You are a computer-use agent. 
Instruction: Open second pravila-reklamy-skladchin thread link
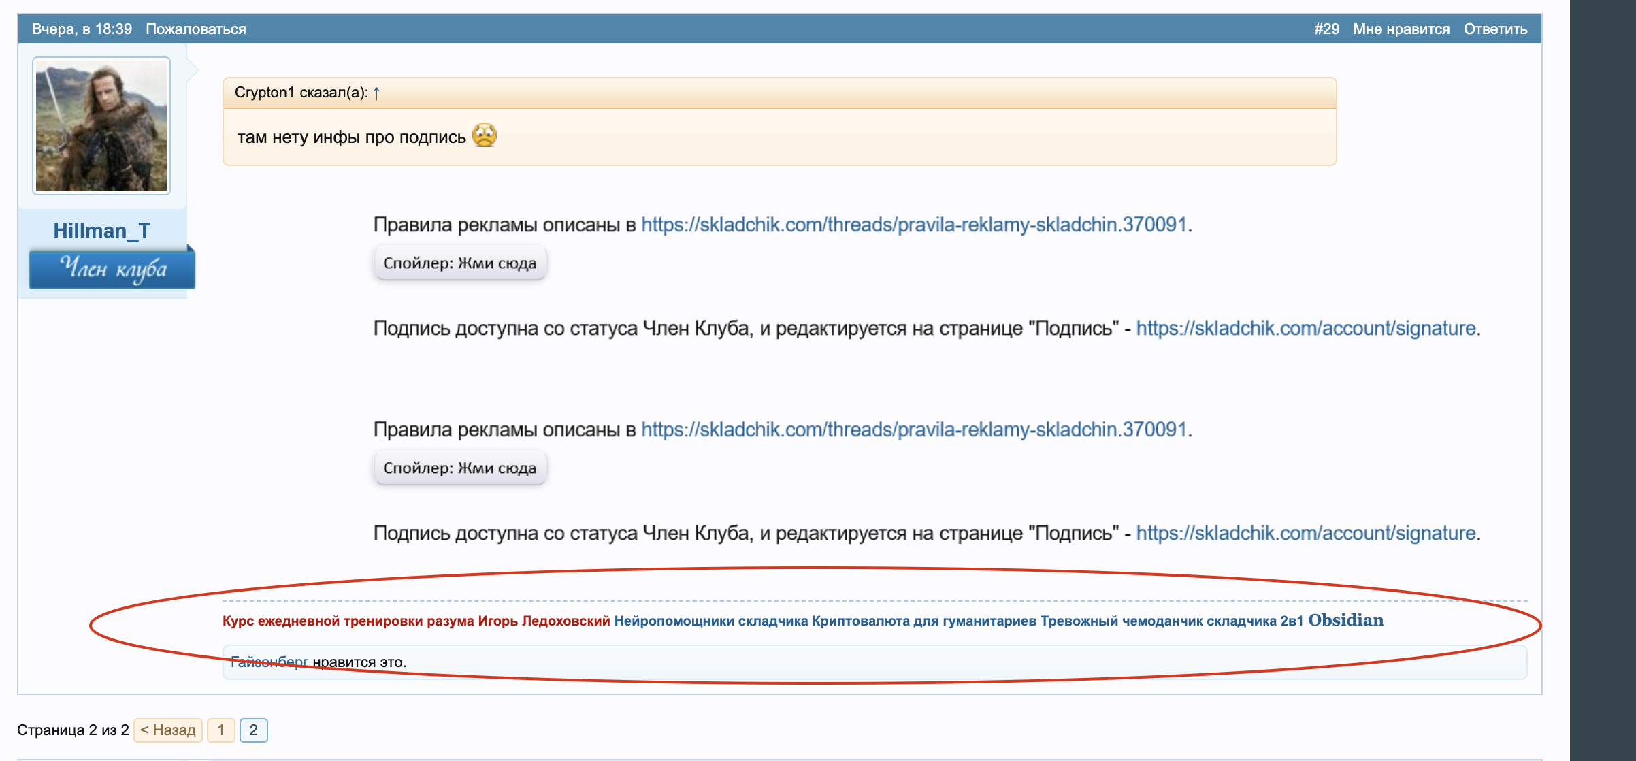[x=913, y=430]
